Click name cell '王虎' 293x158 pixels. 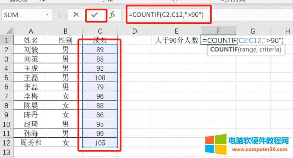(x=31, y=68)
